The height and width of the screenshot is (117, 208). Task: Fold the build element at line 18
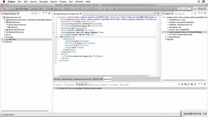(58, 54)
